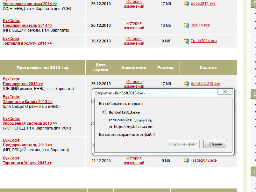Click the download icon beside Trade2014.exe
This screenshot has width=256, height=192.
point(186,41)
